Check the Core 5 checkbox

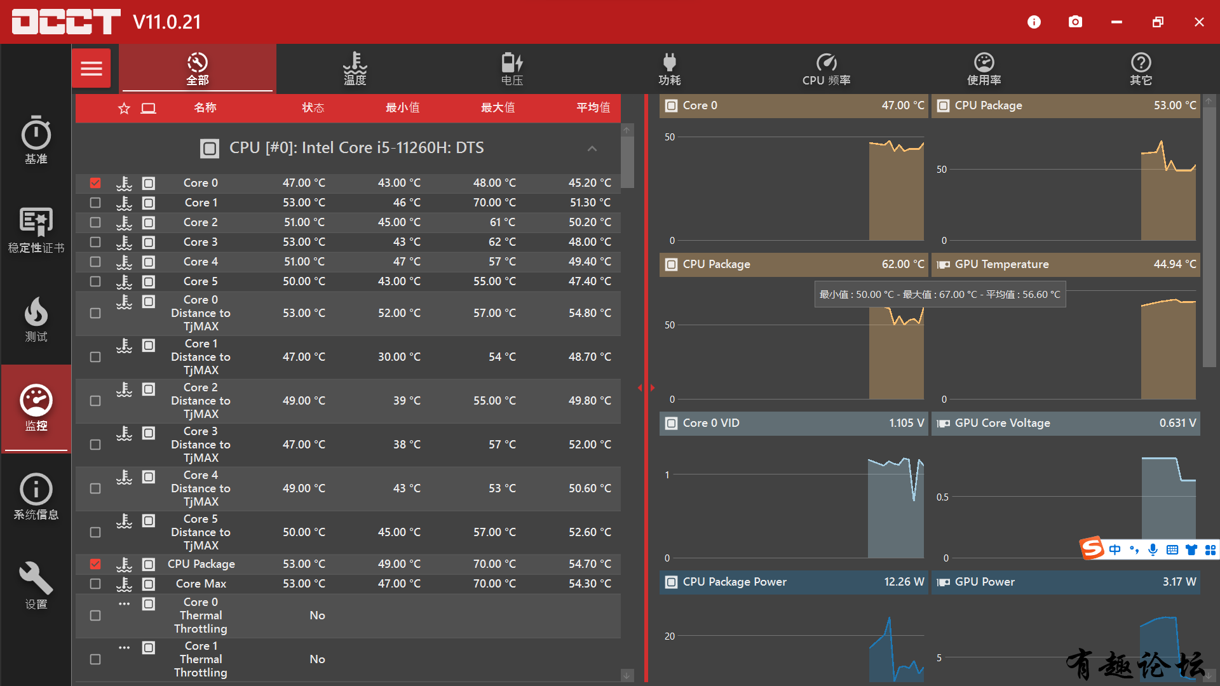coord(95,281)
